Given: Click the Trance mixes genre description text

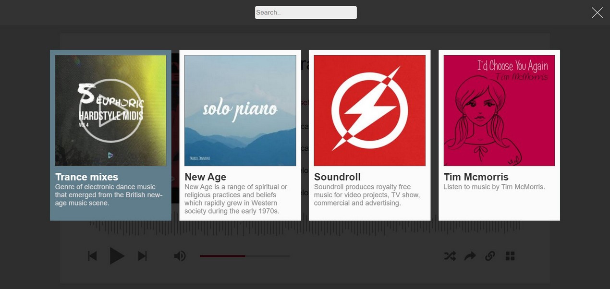Looking at the screenshot, I should pos(110,195).
